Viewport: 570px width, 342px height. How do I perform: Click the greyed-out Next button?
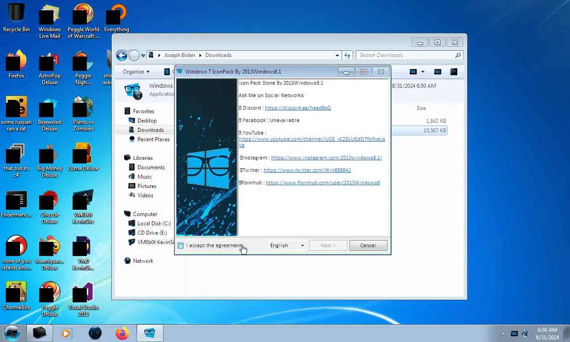tap(328, 245)
